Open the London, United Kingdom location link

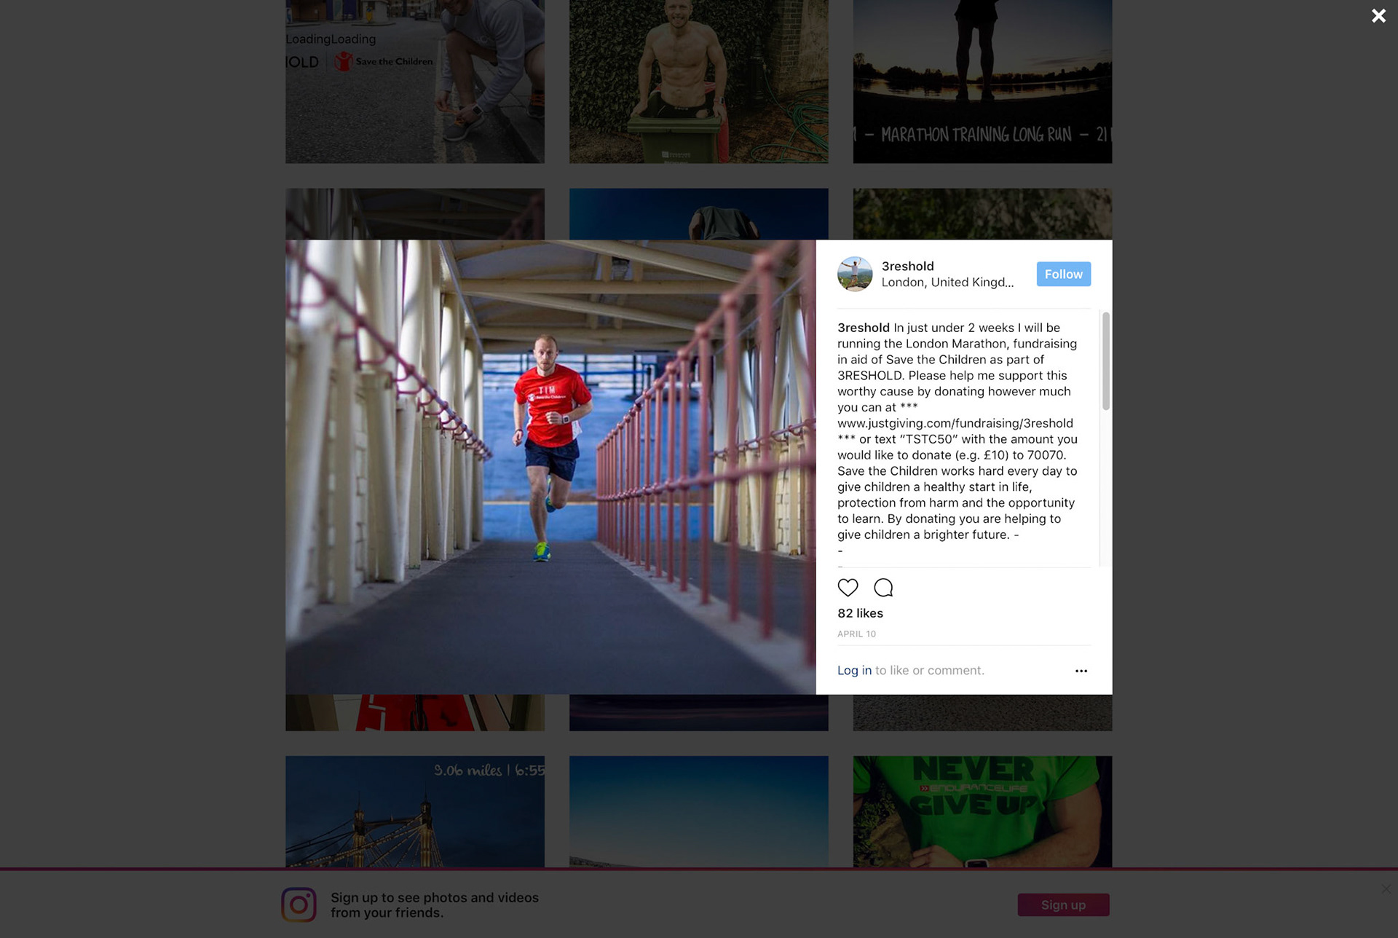click(947, 282)
